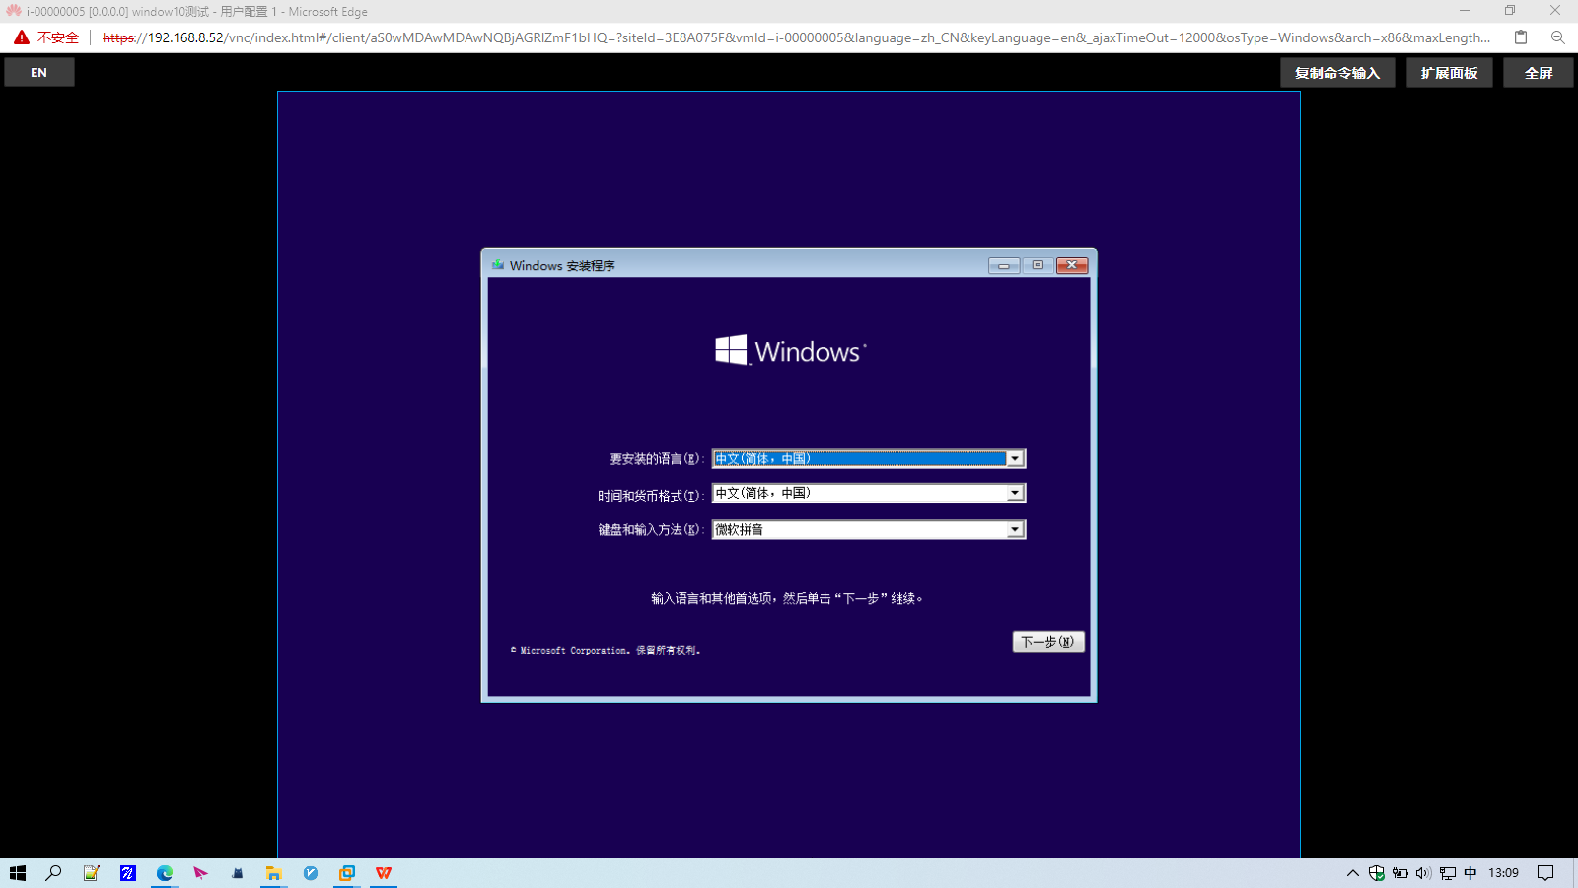Open the volume control in the system tray
This screenshot has height=888, width=1578.
(x=1423, y=873)
